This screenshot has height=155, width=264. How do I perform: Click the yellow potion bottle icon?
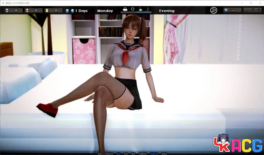[47, 11]
